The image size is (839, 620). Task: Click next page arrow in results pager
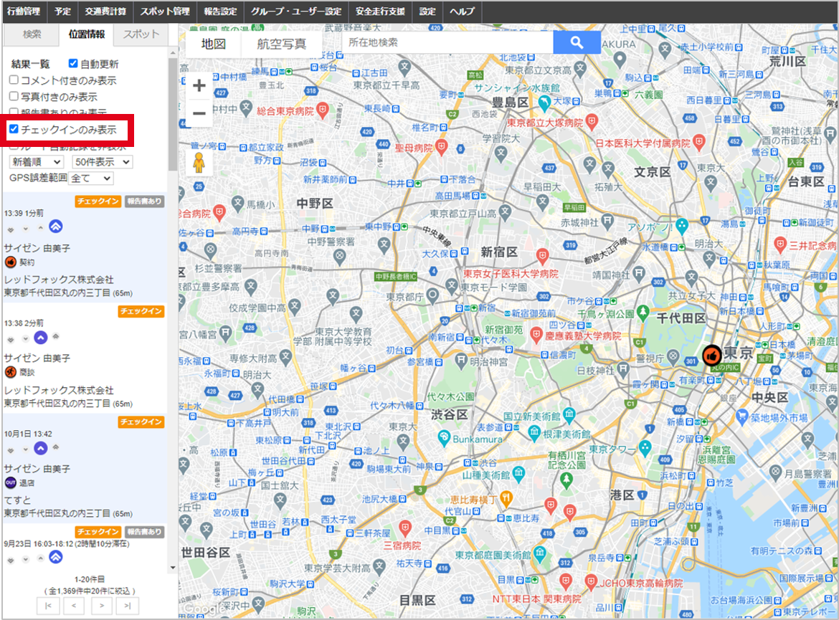101,606
